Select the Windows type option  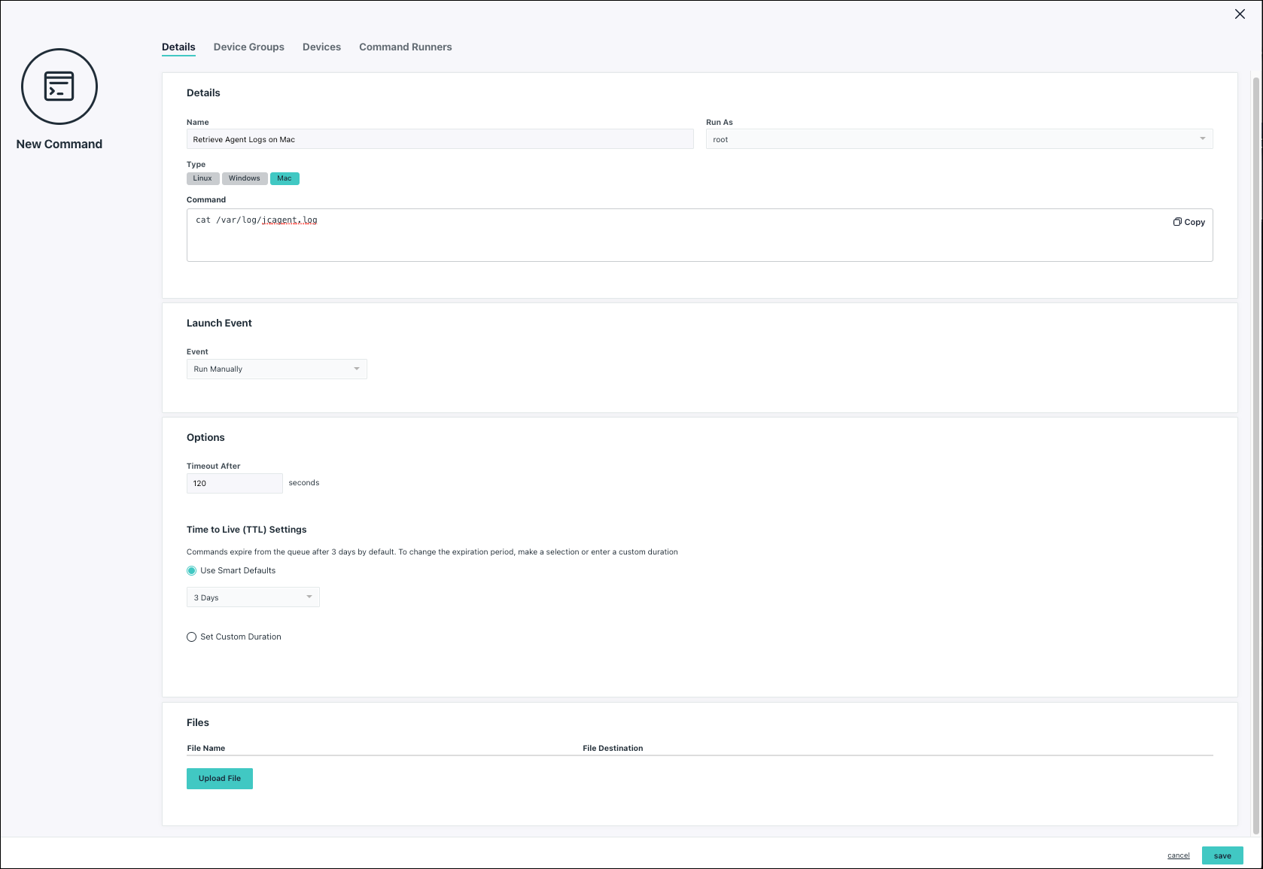tap(244, 178)
